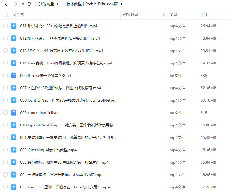Click the blue sort arrow by 修改时间

164,15
